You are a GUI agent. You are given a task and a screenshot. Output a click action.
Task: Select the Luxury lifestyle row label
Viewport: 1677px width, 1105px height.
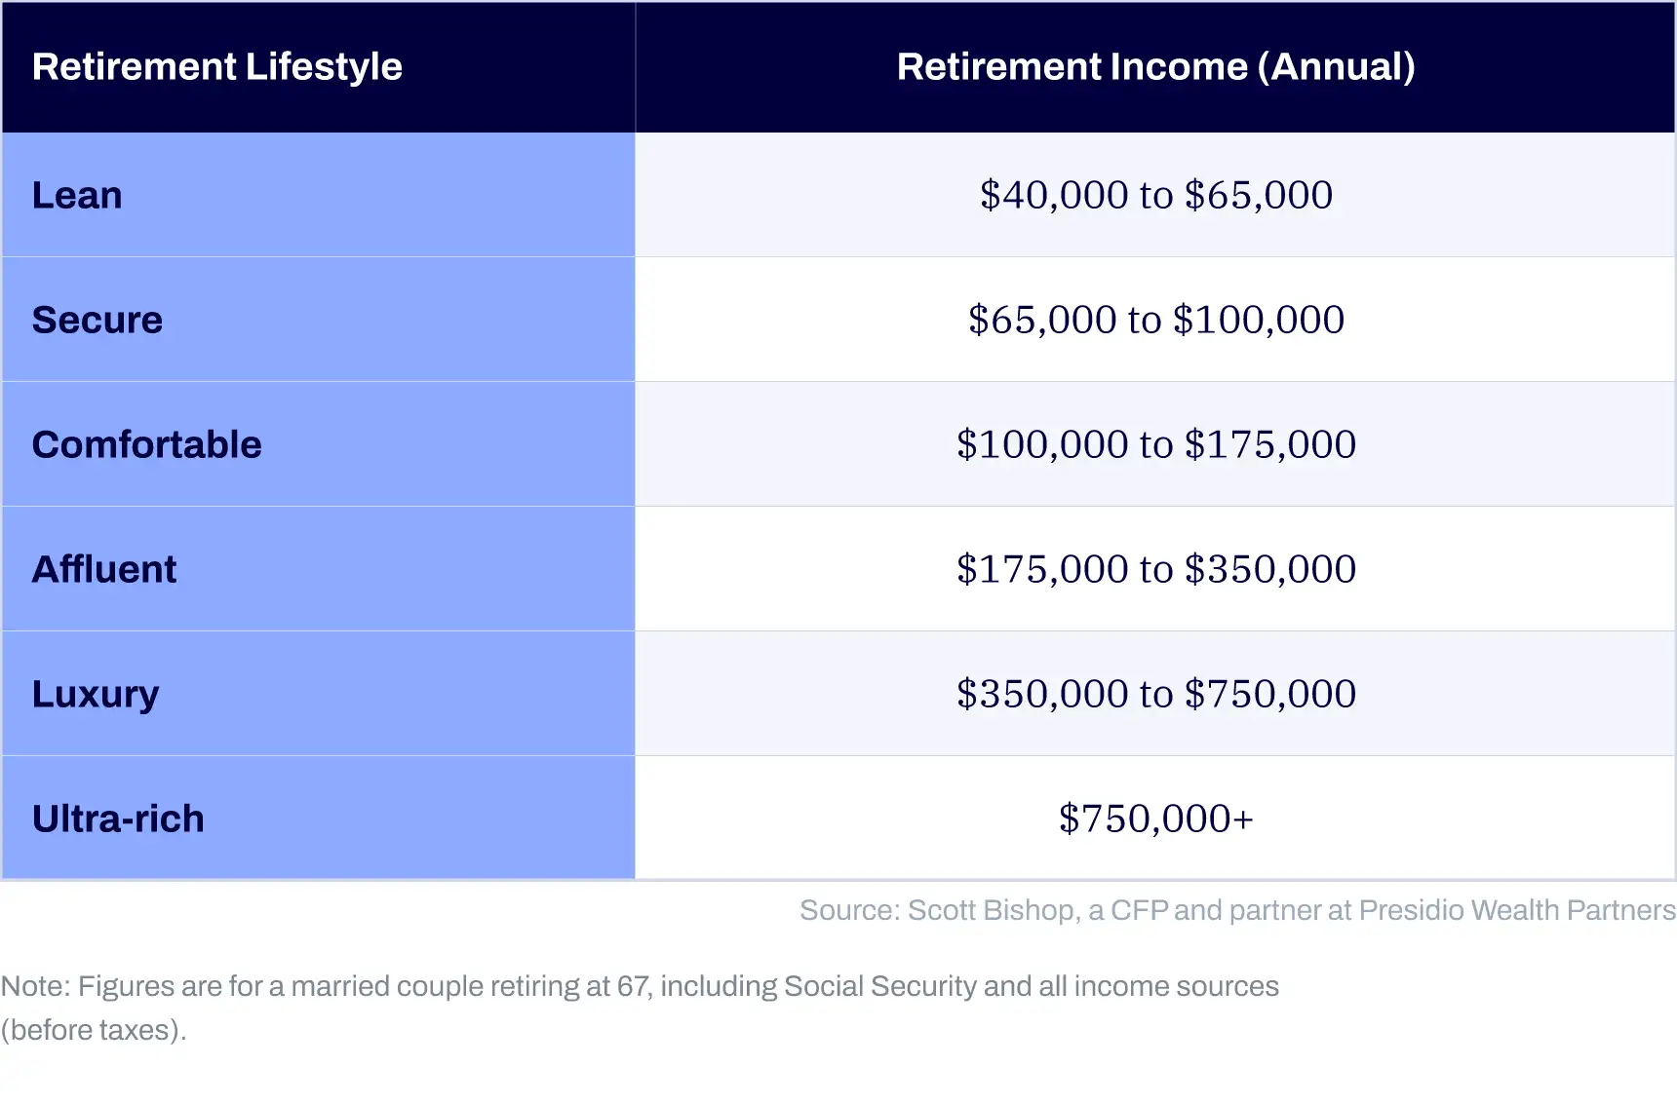click(318, 694)
